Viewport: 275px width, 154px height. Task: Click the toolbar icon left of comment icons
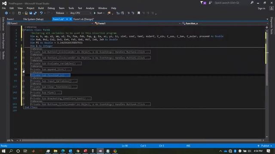(122, 13)
